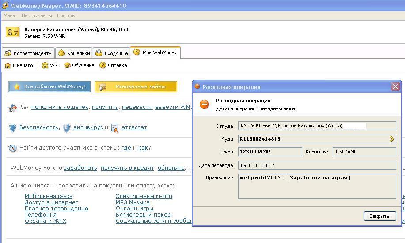This screenshot has width=405, height=243.
Task: Click the где link
Action: click(x=126, y=148)
